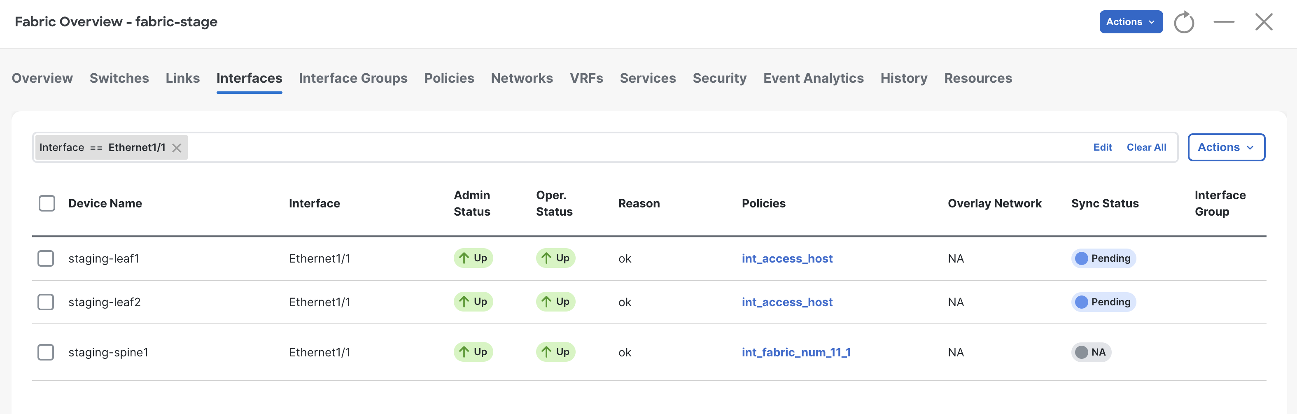The width and height of the screenshot is (1297, 414).
Task: Open int_access_host policy for staging-leaf2
Action: [787, 302]
